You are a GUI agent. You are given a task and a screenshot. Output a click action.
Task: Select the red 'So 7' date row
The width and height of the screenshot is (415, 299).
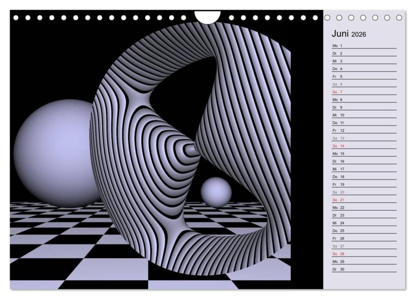click(x=364, y=92)
